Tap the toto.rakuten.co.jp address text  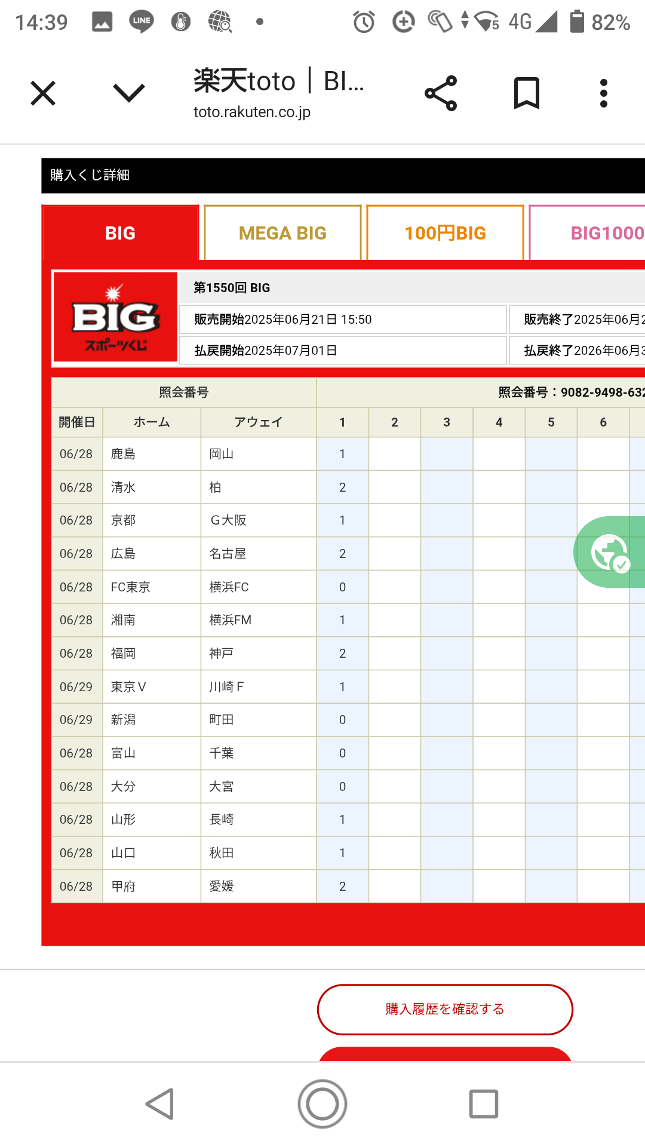point(252,112)
